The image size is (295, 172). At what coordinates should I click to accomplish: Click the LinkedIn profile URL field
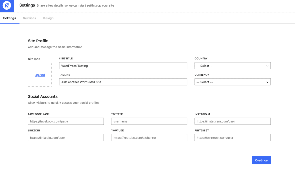[x=66, y=138]
